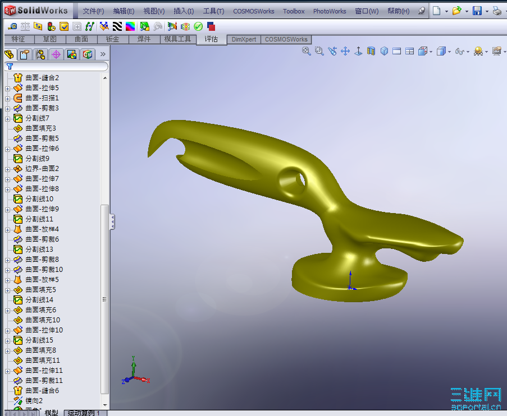
Task: Open FeatureManager design tree tab
Action: point(10,54)
